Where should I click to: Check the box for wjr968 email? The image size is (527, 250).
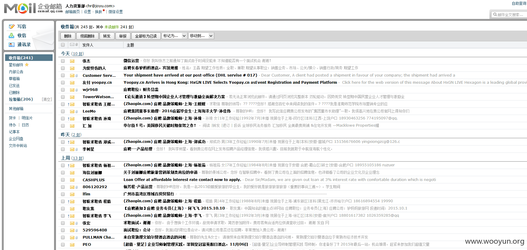[x=63, y=90]
